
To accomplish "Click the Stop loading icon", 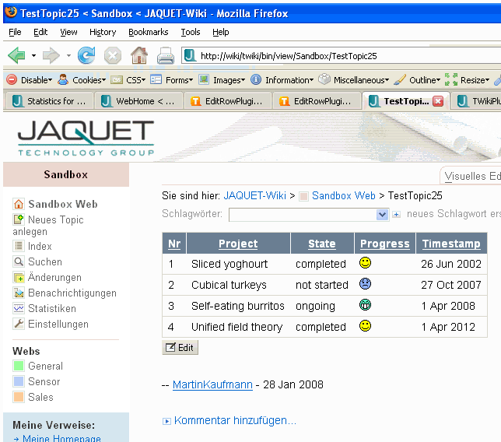I will [x=113, y=55].
